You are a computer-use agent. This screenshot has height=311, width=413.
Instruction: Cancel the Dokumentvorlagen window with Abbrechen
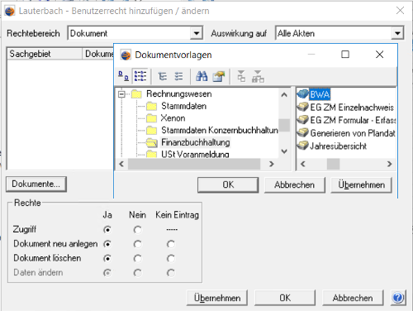pyautogui.click(x=294, y=184)
